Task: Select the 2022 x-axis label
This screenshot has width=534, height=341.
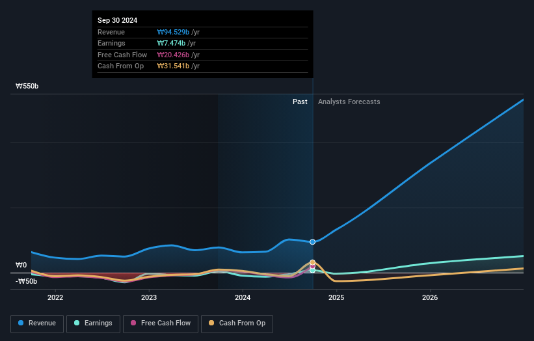Action: (55, 297)
